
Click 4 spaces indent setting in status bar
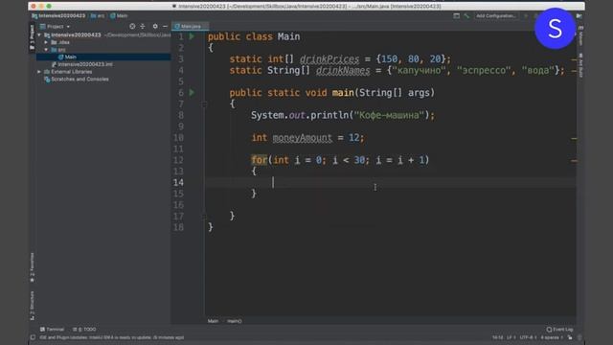[552, 337]
